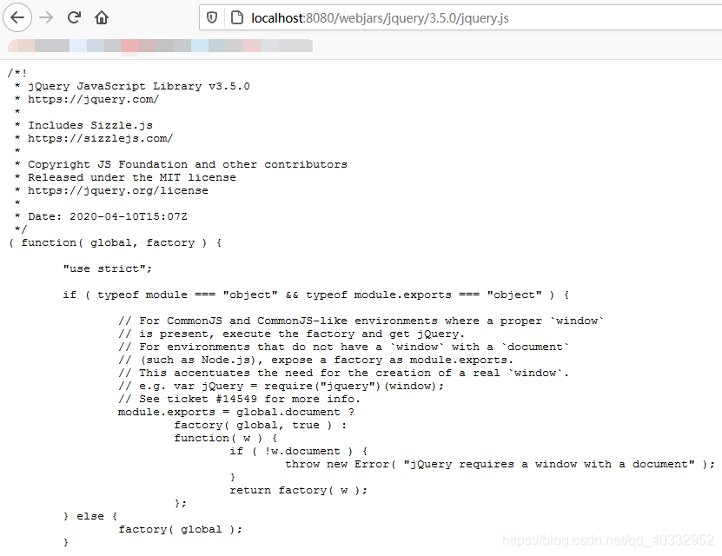The image size is (722, 556).
Task: Click the "throw new Error(" line
Action: pos(500,465)
